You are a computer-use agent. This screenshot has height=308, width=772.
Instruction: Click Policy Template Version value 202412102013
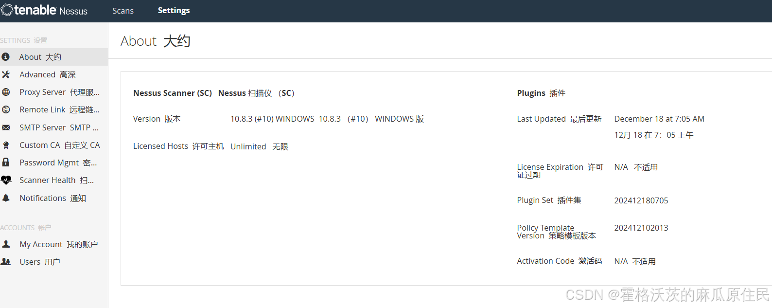coord(641,228)
